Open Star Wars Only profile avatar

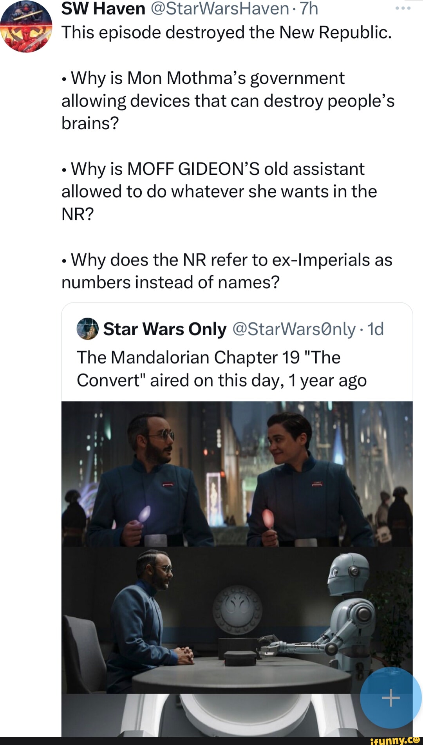(87, 328)
